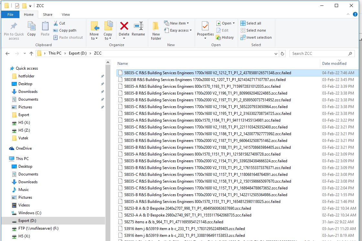Screen dimensions: 362x241
Task: Switch to the Home tab
Action: [x=29, y=15]
